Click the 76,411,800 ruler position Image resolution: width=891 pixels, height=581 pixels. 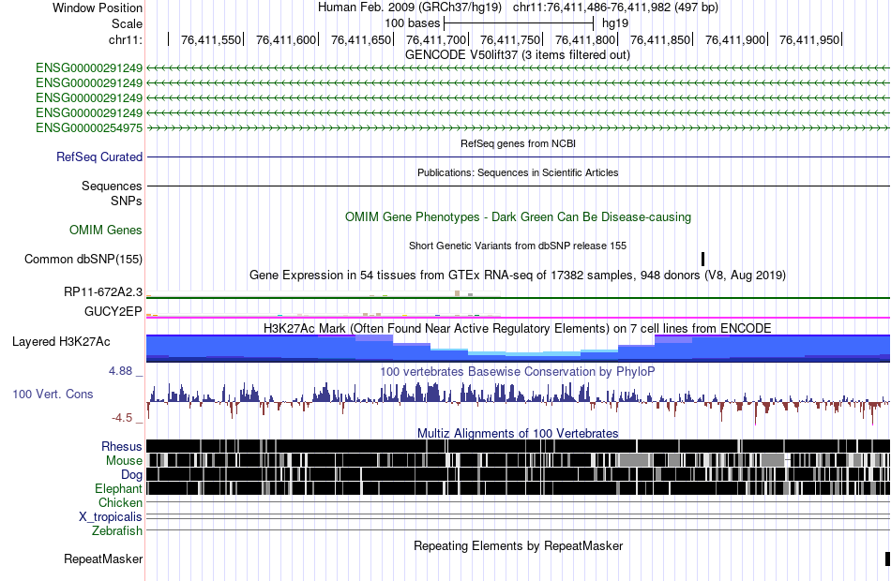[585, 39]
